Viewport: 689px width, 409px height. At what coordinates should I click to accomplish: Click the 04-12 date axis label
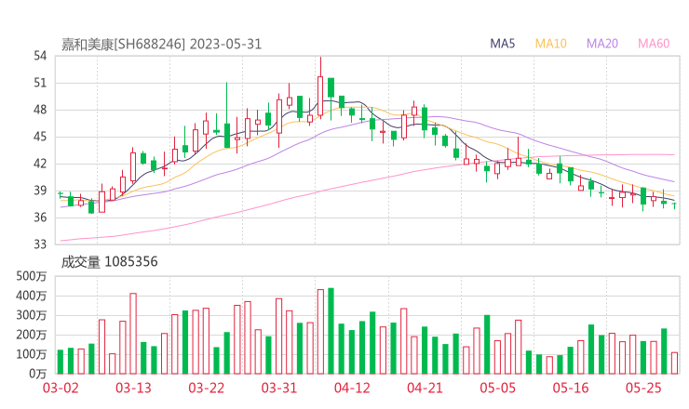[352, 388]
